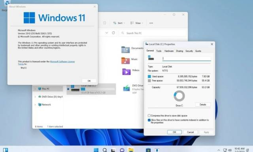The height and width of the screenshot is (152, 253).
Task: Expand DVD Drive (D:) tree node
Action: [x=35, y=97]
